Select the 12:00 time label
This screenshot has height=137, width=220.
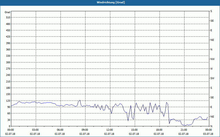[x=110, y=130]
